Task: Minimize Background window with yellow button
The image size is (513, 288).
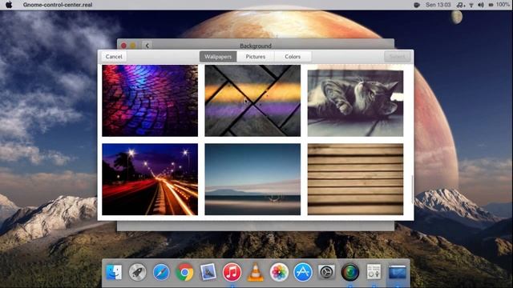Action: (133, 46)
